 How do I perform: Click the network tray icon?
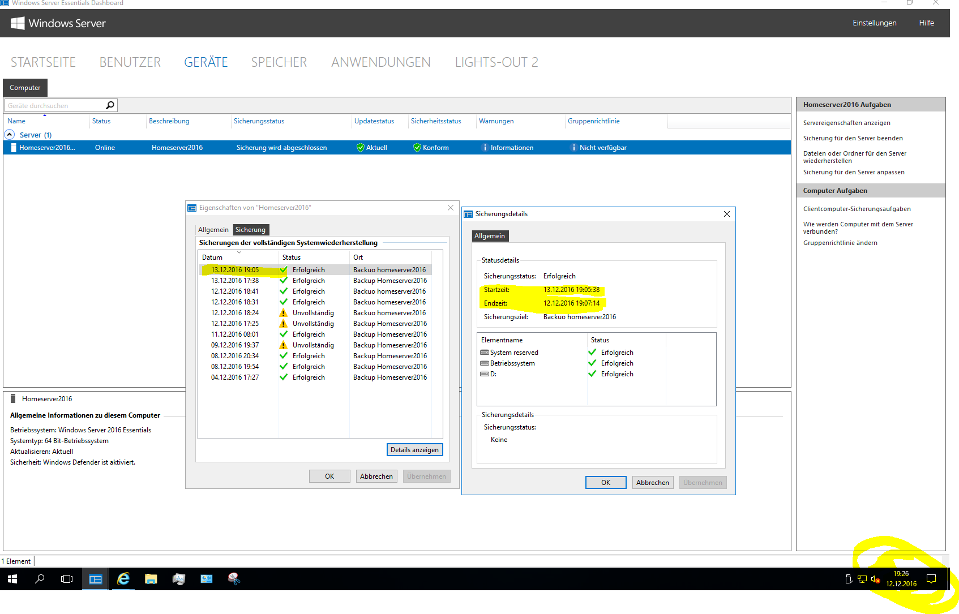click(x=862, y=579)
